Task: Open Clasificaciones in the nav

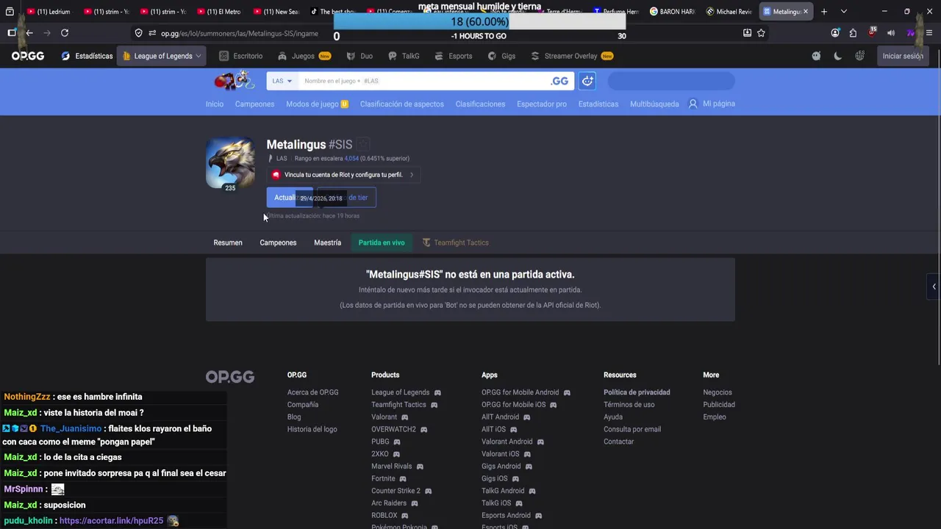Action: (x=480, y=104)
